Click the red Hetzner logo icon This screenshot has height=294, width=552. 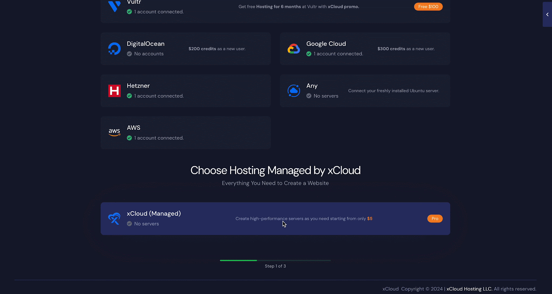coord(114,91)
